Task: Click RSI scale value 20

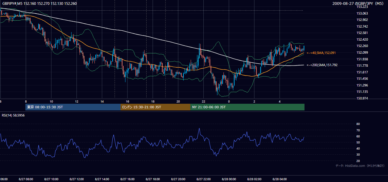Action: tap(358, 161)
